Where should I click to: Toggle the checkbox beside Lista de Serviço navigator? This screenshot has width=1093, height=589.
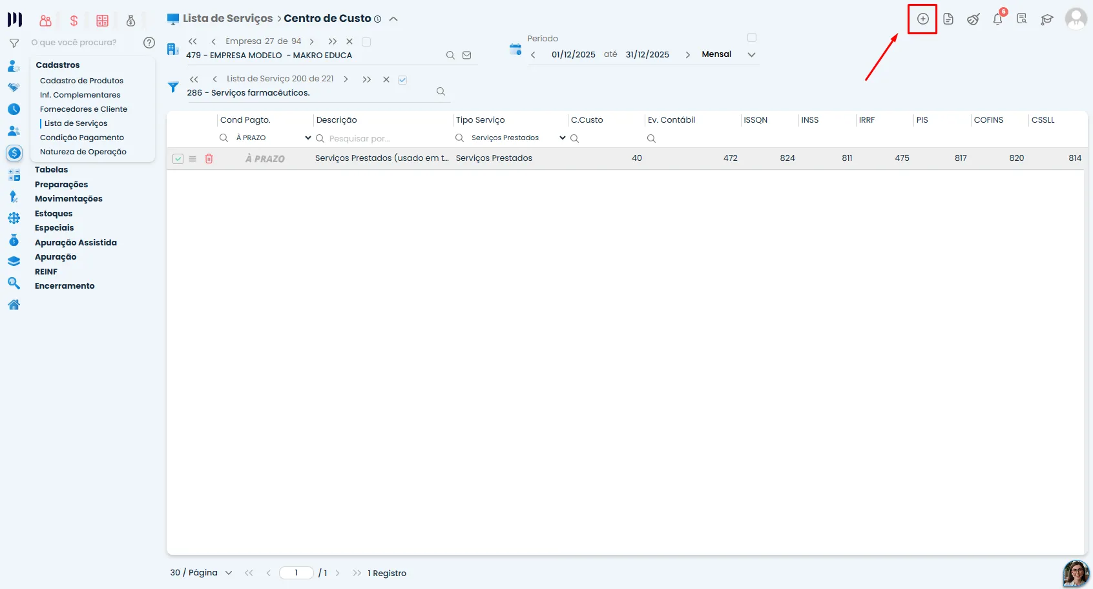[402, 80]
